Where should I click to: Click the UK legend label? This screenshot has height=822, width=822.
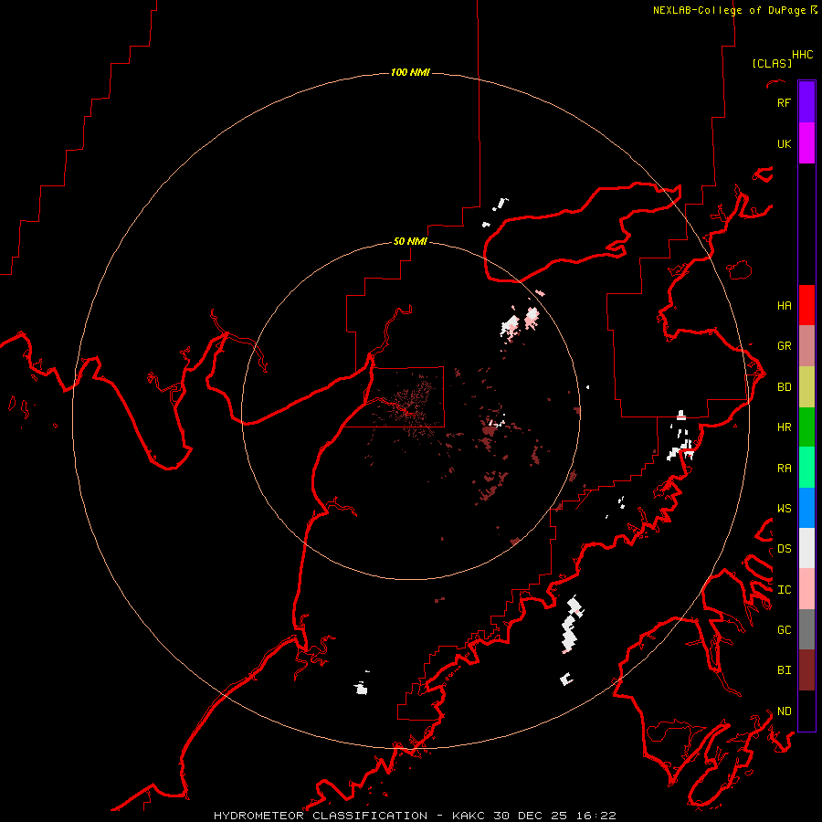coord(784,143)
